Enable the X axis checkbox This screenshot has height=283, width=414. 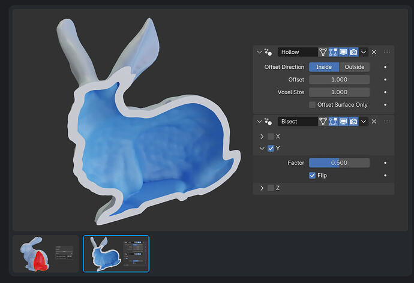(271, 136)
